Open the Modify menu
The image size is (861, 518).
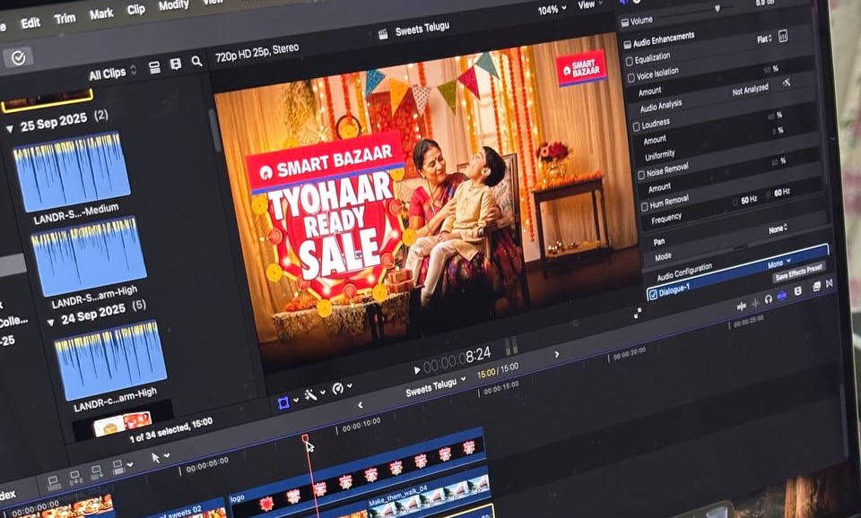point(173,5)
